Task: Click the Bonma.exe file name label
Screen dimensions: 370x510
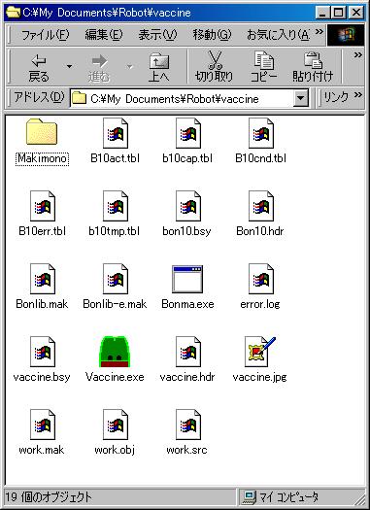Action: pos(187,304)
